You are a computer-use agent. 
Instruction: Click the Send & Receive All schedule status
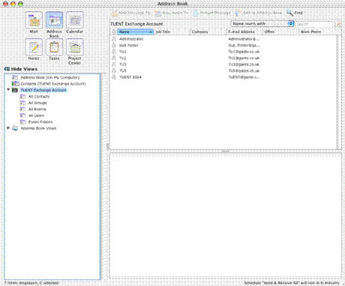point(292,283)
